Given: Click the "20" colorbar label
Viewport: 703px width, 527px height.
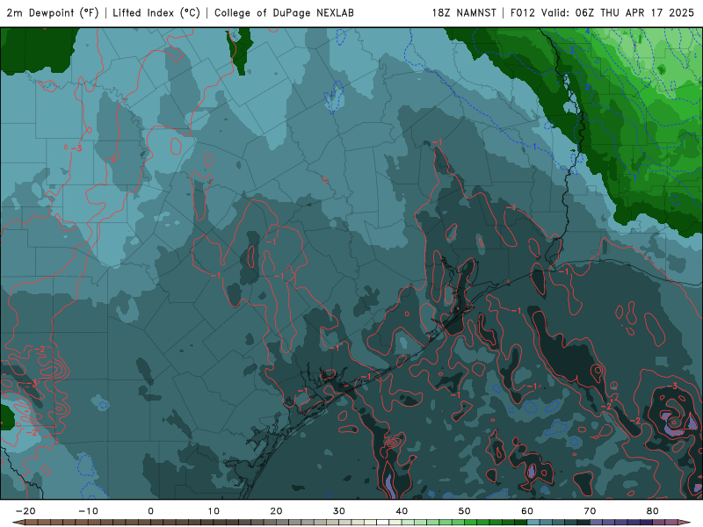Looking at the screenshot, I should pos(276,511).
